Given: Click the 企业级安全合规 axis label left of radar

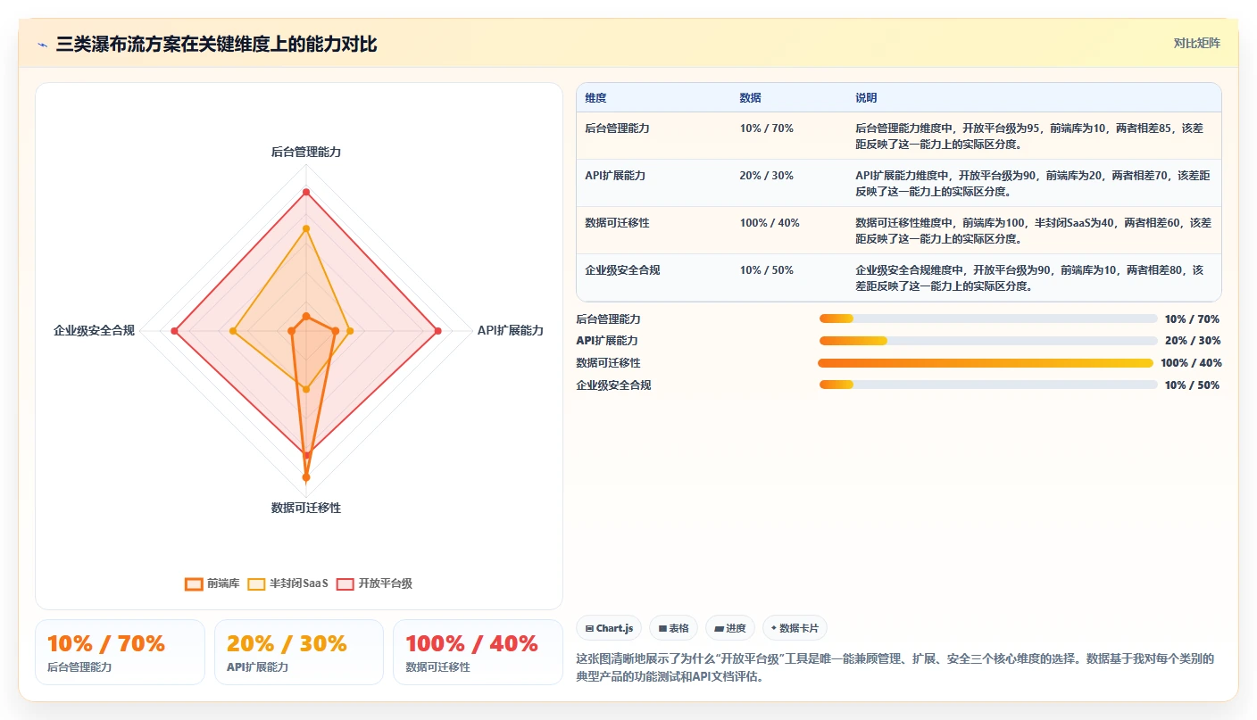Looking at the screenshot, I should 94,330.
